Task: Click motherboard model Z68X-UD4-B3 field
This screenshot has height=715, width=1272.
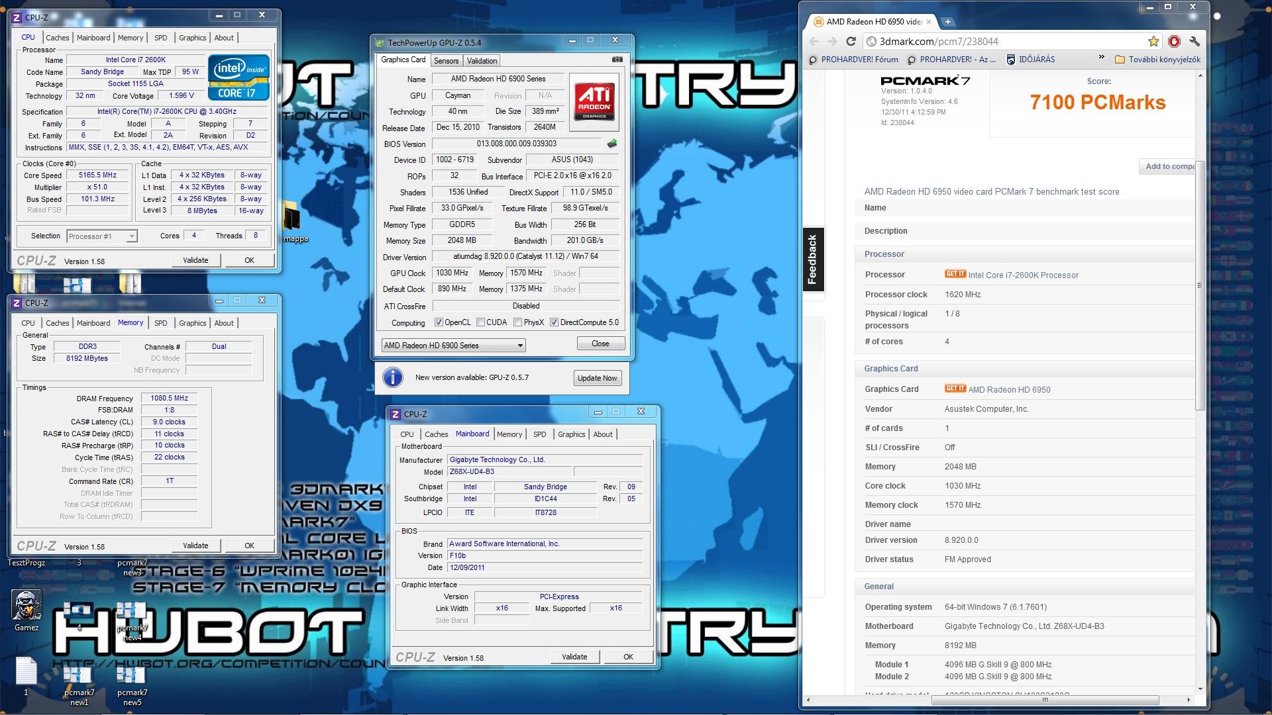Action: (509, 471)
